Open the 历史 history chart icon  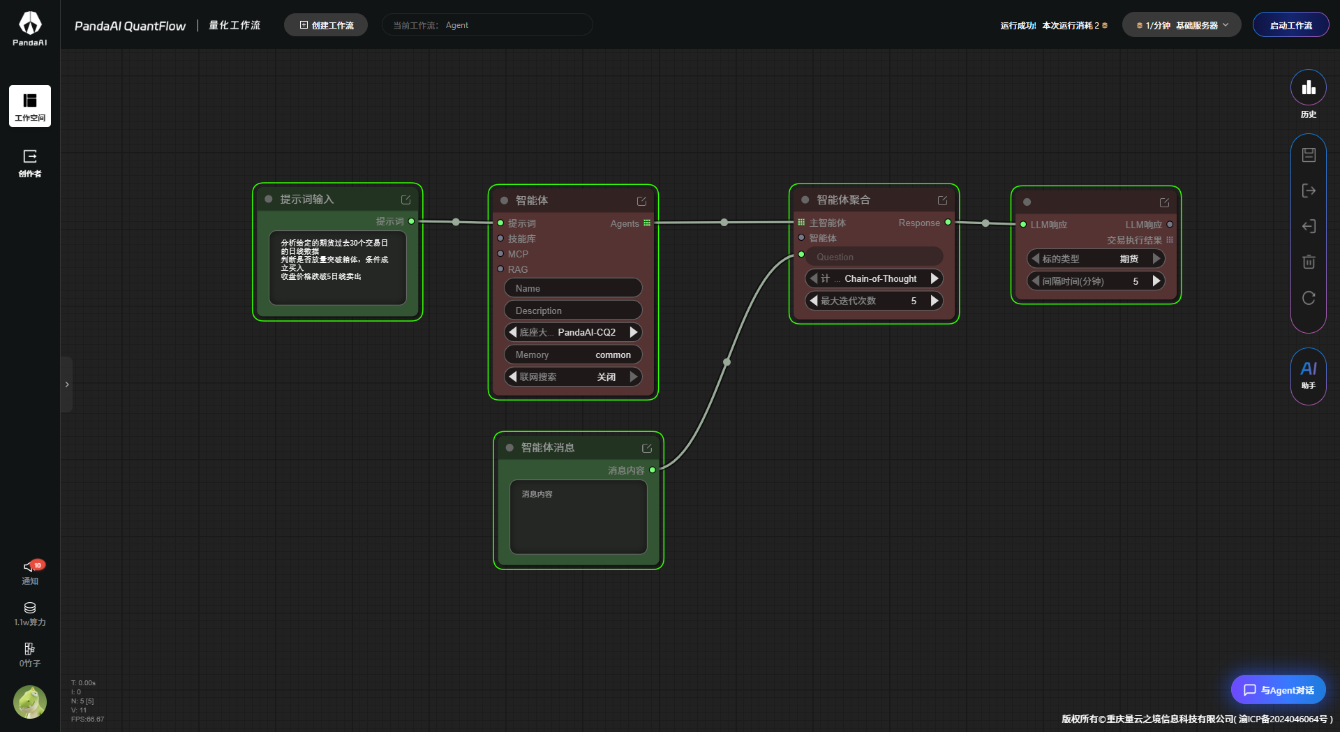pyautogui.click(x=1308, y=88)
